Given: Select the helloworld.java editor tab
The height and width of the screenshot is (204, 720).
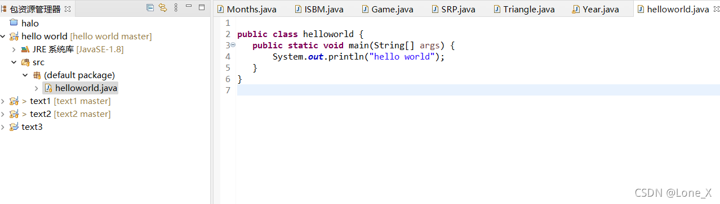Looking at the screenshot, I should [x=678, y=9].
